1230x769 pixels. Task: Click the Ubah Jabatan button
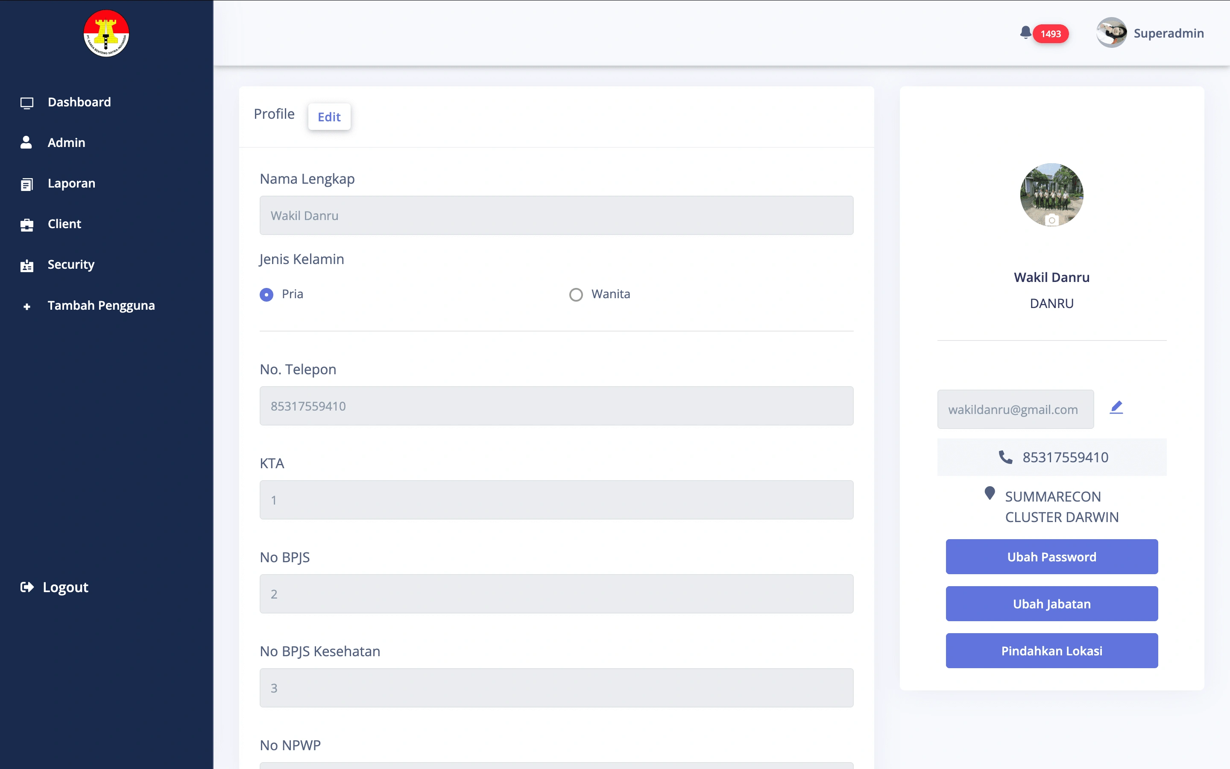tap(1052, 603)
